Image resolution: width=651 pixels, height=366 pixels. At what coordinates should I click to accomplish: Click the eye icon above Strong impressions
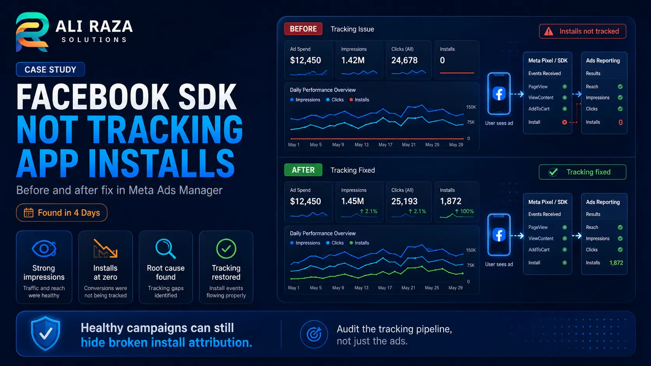[44, 249]
